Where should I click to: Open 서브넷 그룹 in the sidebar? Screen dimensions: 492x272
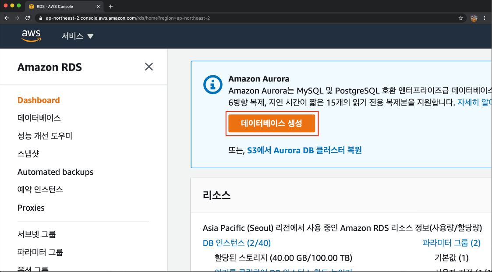point(37,234)
